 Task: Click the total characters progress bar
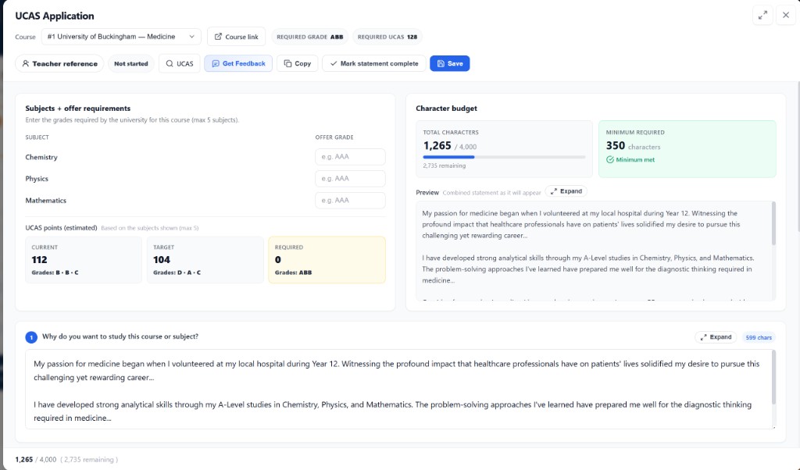[x=504, y=157]
